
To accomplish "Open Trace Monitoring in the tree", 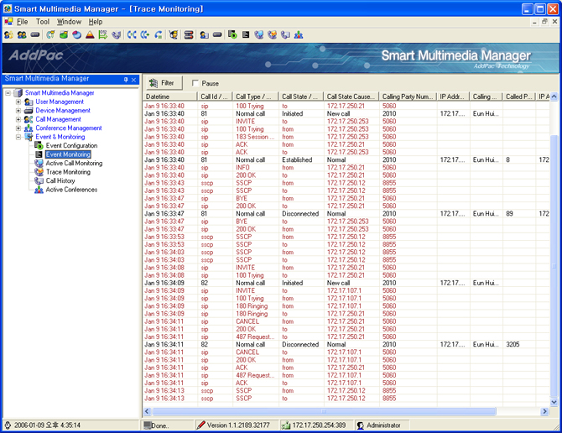I will [x=67, y=172].
